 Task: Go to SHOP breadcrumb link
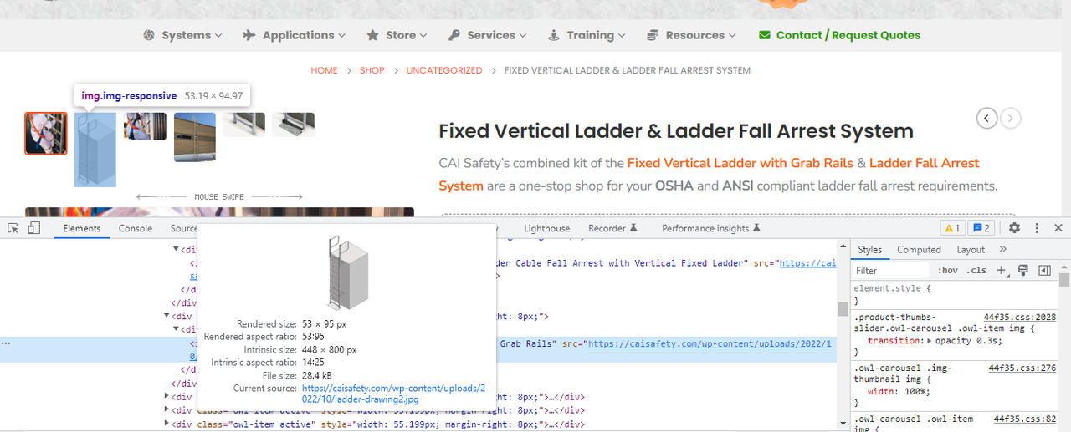tap(372, 70)
